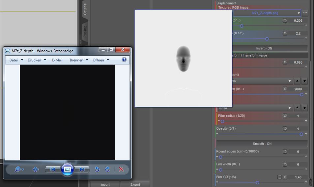Maximize the Windows-Fotoanzeige window
The height and width of the screenshot is (187, 314).
point(111,50)
